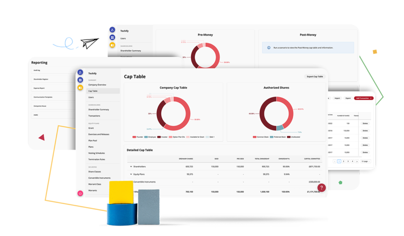
Task: Select Cap Table in the sidebar
Action: (x=103, y=91)
